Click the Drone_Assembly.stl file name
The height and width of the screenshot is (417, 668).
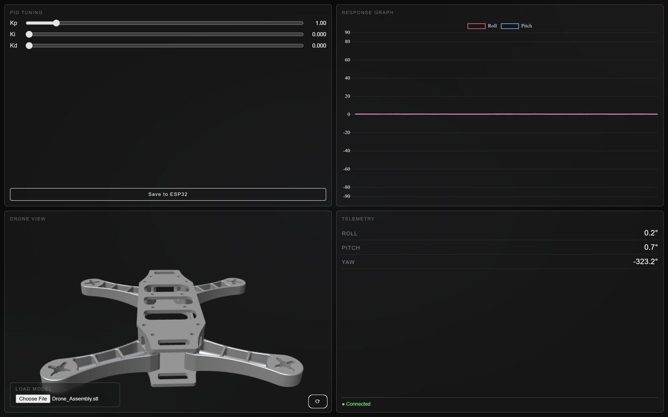(x=75, y=399)
